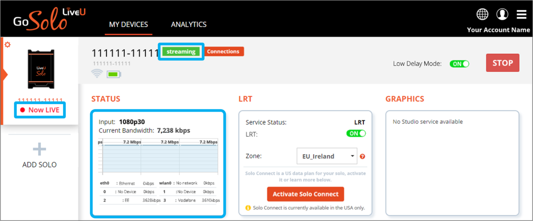Click the STATUS section heading
The image size is (533, 221).
106,99
